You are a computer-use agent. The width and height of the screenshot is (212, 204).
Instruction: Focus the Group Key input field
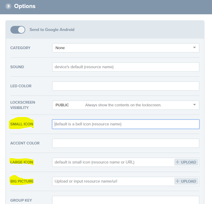(x=125, y=200)
